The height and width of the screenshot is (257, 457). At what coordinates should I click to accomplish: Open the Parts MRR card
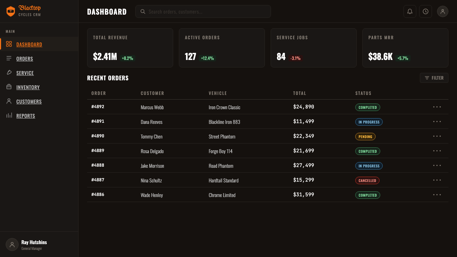[405, 48]
